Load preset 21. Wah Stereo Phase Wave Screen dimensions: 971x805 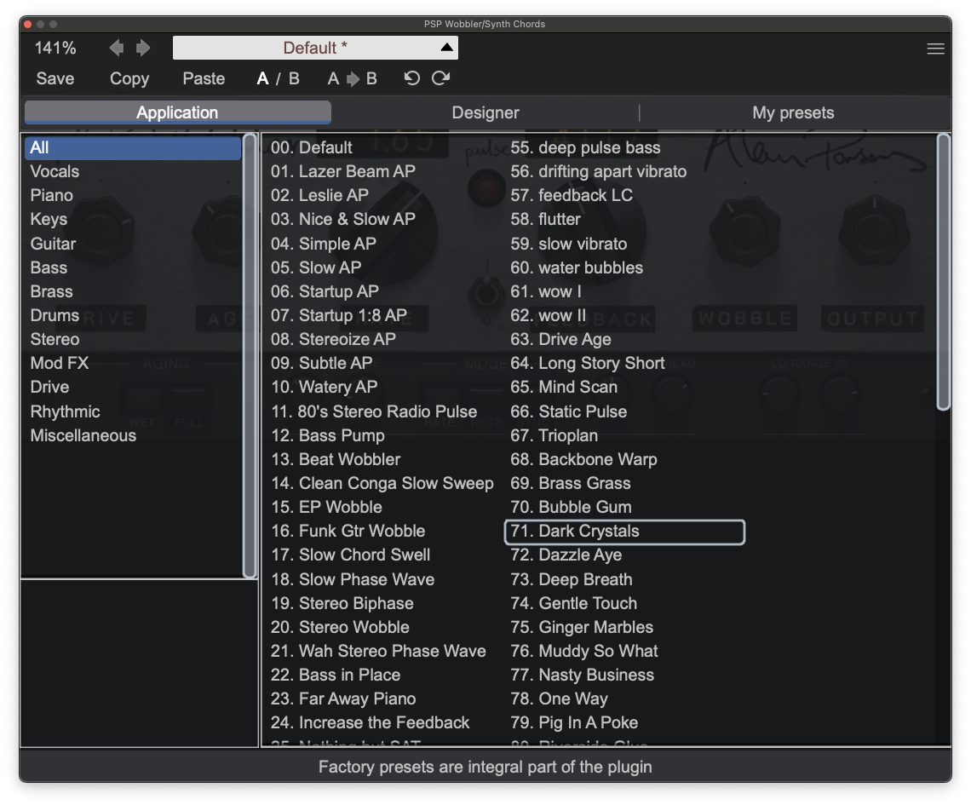(x=378, y=651)
